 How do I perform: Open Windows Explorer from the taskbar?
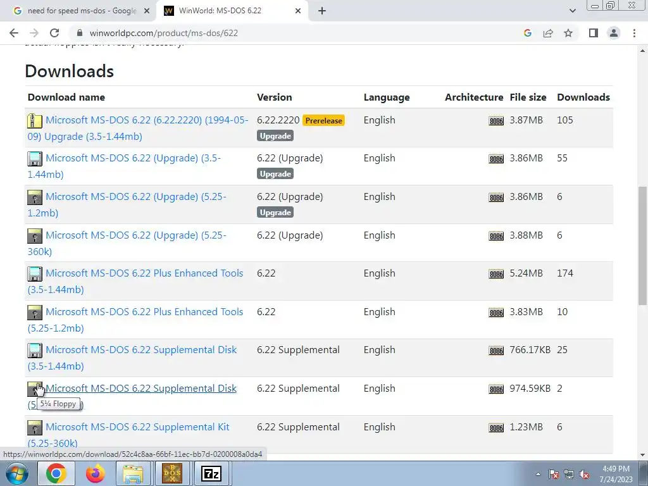133,473
